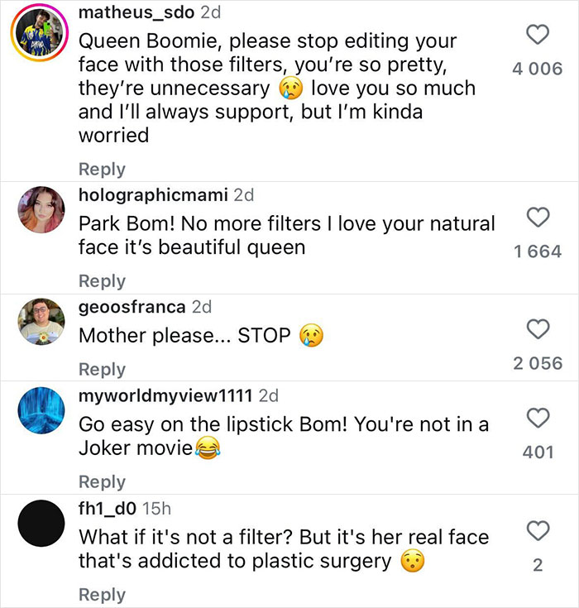Viewport: 579px width, 608px height.
Task: Like the comment by matheus_sdo
Action: (538, 35)
